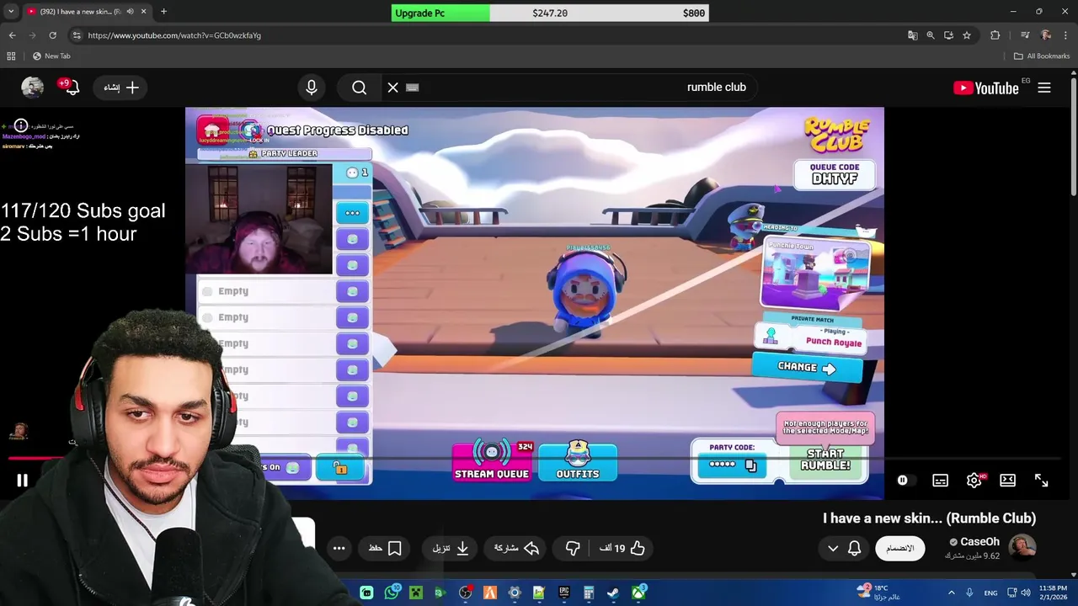Viewport: 1078px width, 606px height.
Task: Mute the YouTube tab audio icon
Action: tap(130, 12)
